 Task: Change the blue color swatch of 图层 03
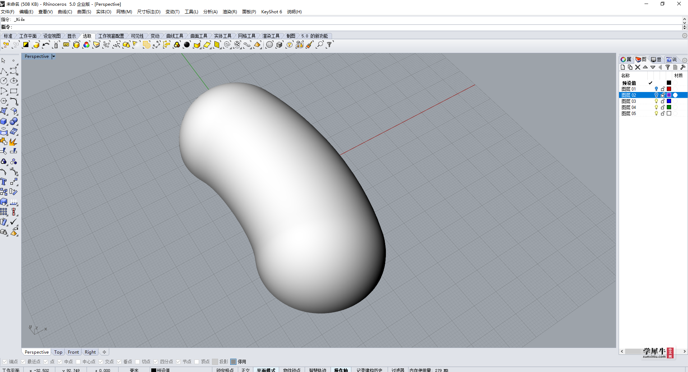[669, 101]
